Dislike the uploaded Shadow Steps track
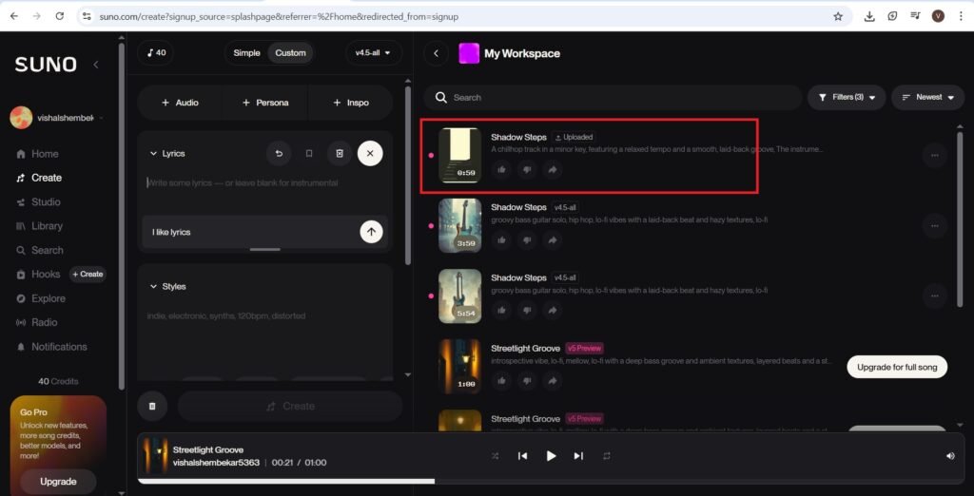 [x=527, y=169]
